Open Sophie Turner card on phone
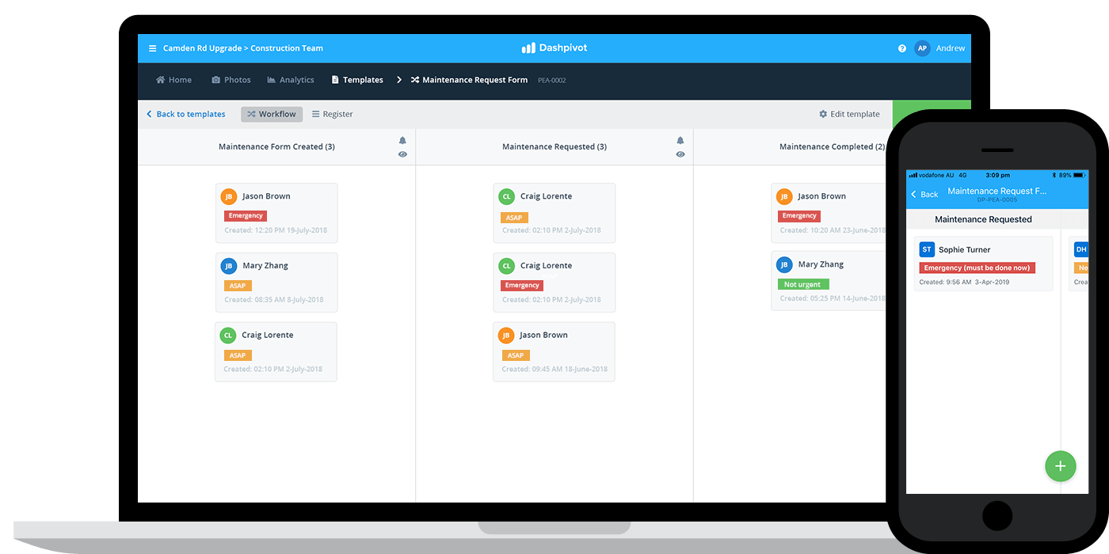Viewport: 1109px width, 554px height. click(x=983, y=264)
